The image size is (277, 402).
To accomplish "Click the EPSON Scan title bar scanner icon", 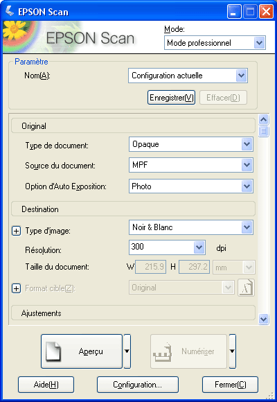I will pos(10,12).
